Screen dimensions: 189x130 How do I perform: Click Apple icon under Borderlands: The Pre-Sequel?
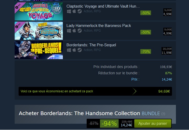click(x=74, y=50)
